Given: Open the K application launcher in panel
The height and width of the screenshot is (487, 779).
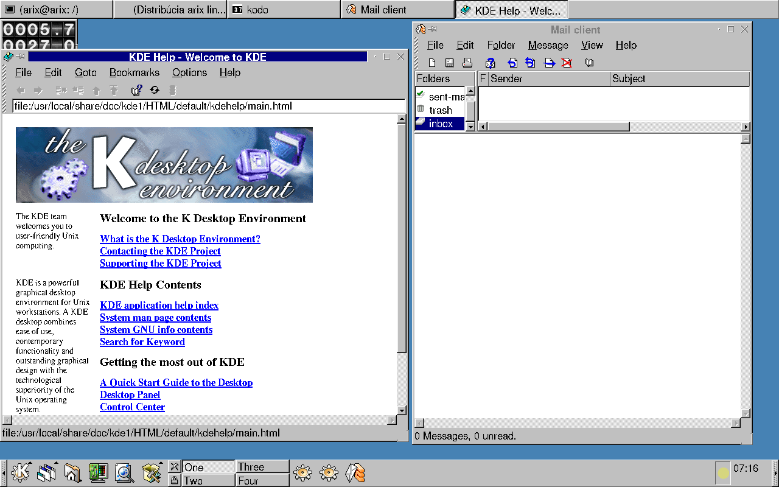Looking at the screenshot, I should (x=20, y=472).
